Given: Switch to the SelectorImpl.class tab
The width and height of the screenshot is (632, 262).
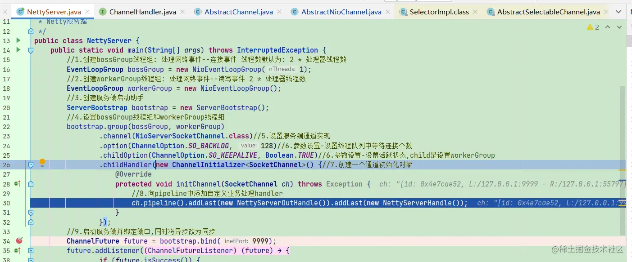Looking at the screenshot, I should pos(439,12).
